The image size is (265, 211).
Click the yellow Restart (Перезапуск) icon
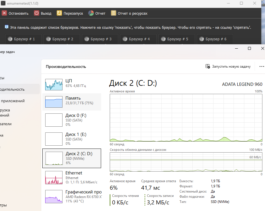point(59,13)
